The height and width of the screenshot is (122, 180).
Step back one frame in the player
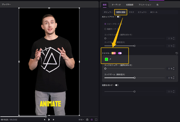(x=44, y=119)
